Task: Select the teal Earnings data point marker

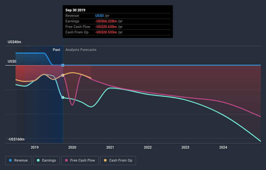Action: [63, 97]
